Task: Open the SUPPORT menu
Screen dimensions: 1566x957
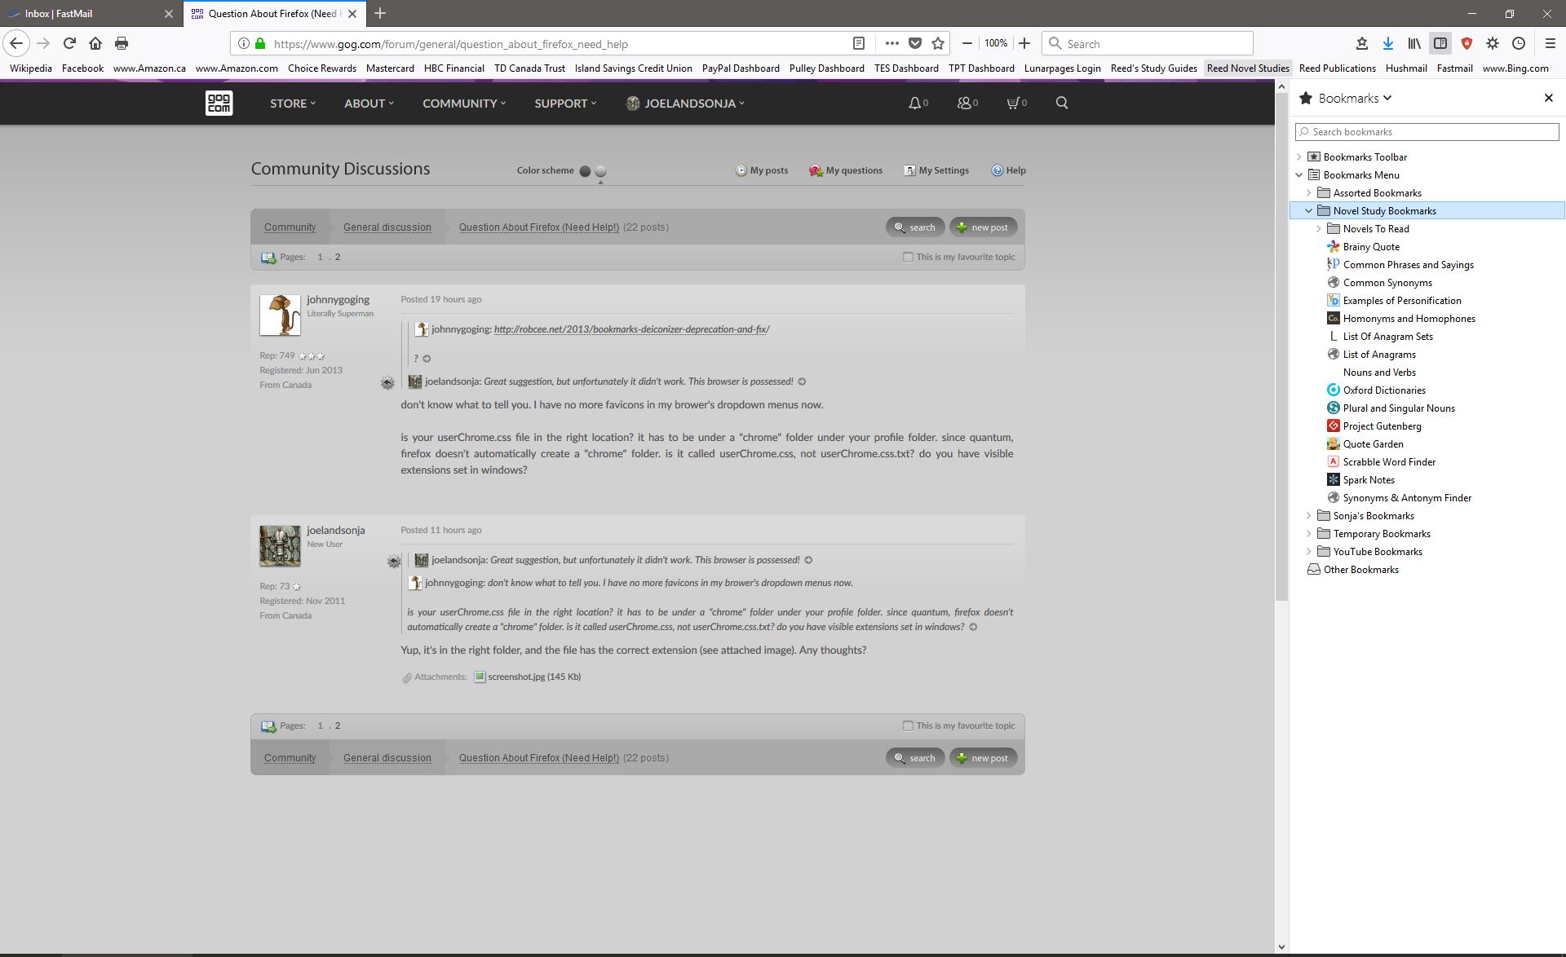Action: click(565, 103)
